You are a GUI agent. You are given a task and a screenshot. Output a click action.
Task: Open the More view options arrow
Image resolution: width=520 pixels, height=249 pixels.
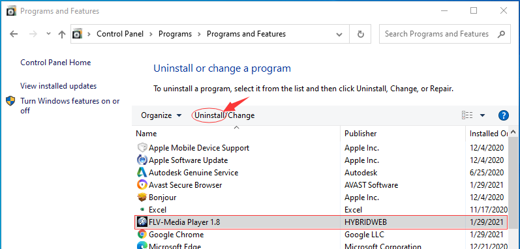click(x=482, y=115)
